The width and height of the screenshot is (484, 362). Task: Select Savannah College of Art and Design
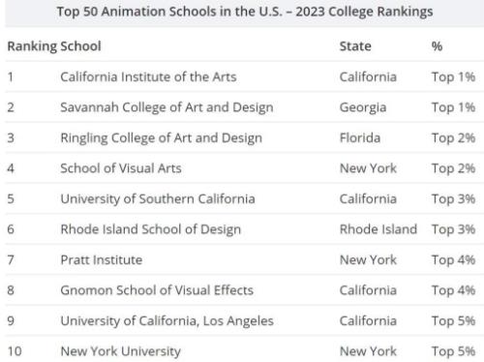coord(166,107)
